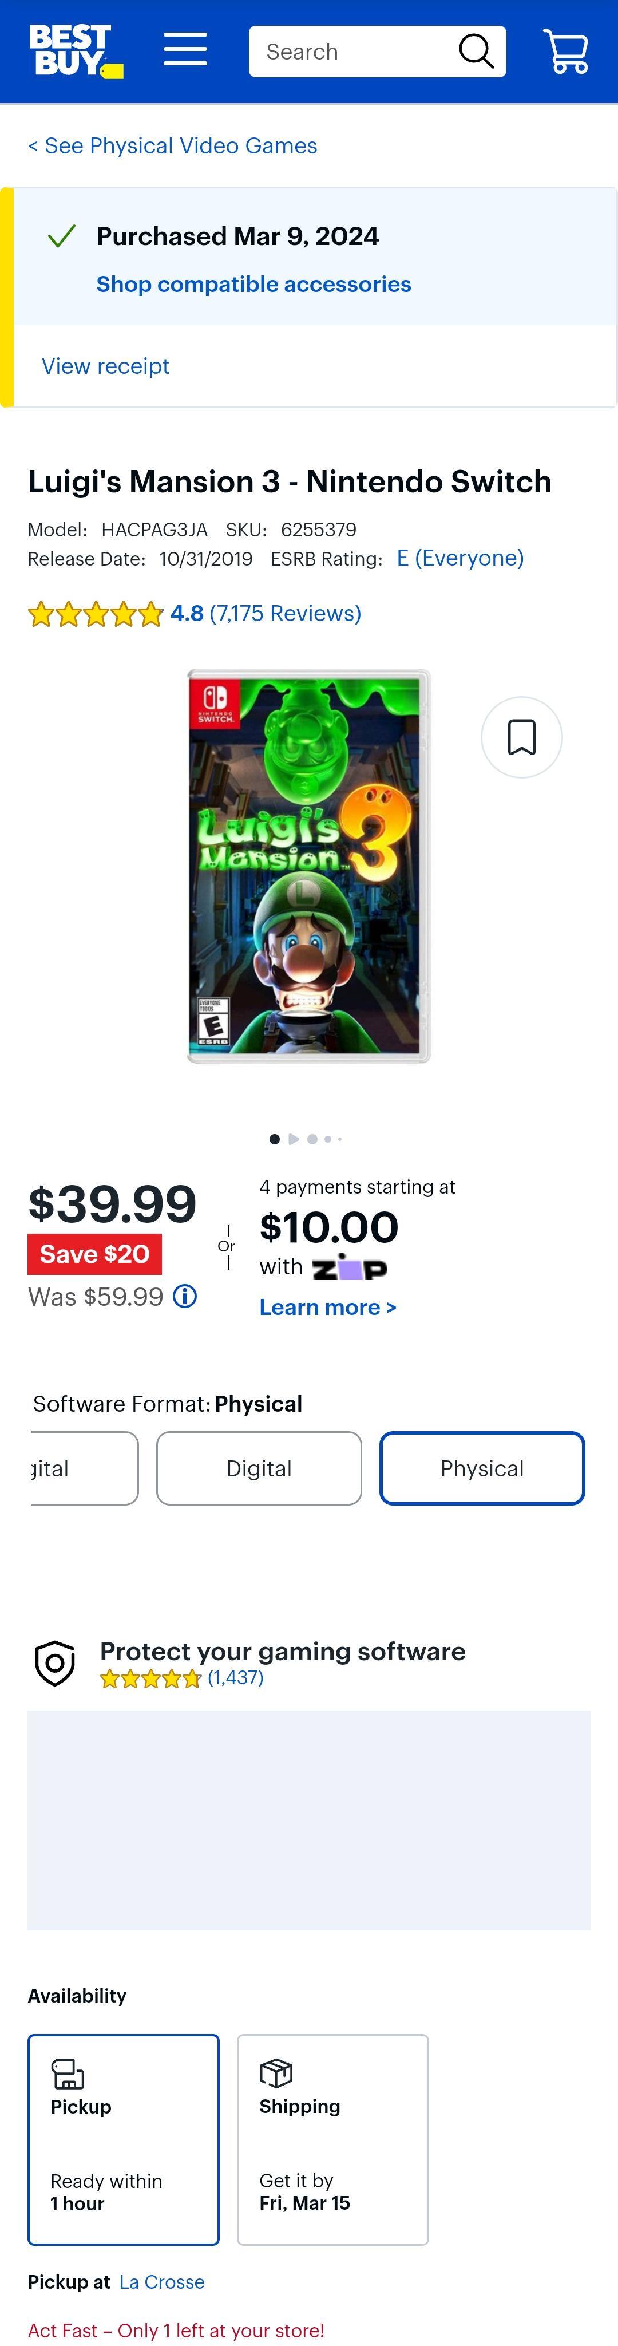
Task: Select the Physical software format
Action: [x=481, y=1468]
